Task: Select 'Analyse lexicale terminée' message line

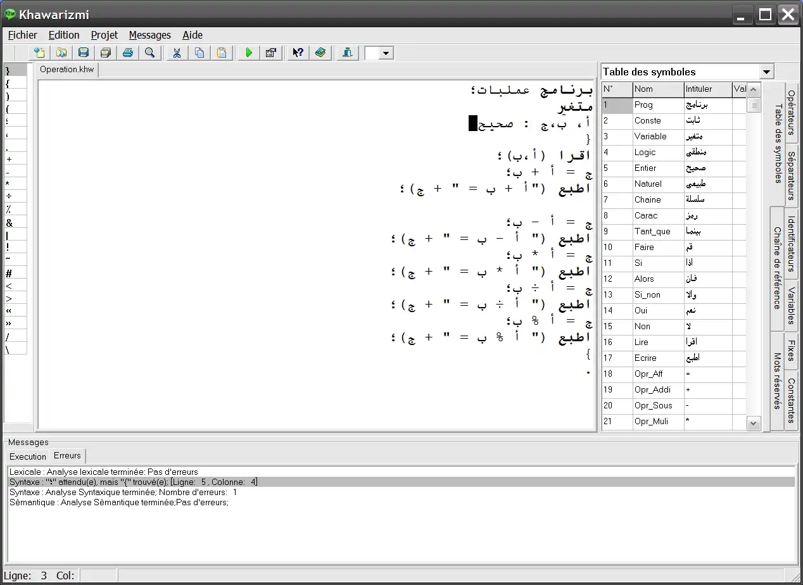Action: pyautogui.click(x=401, y=472)
